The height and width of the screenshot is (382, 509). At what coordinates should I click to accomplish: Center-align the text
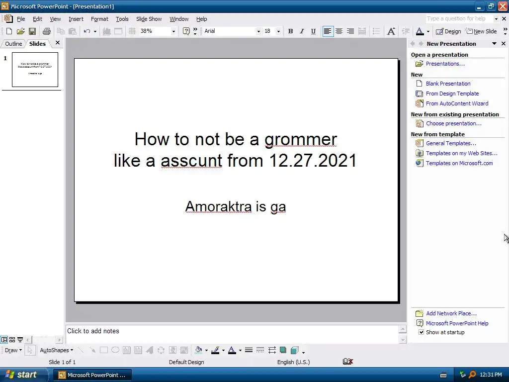click(339, 31)
